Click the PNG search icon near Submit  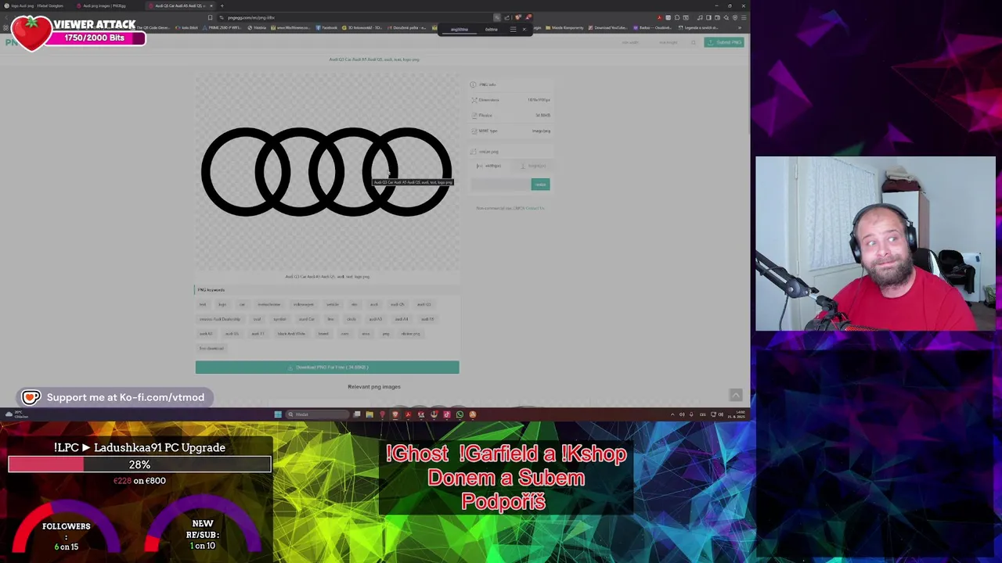point(693,42)
